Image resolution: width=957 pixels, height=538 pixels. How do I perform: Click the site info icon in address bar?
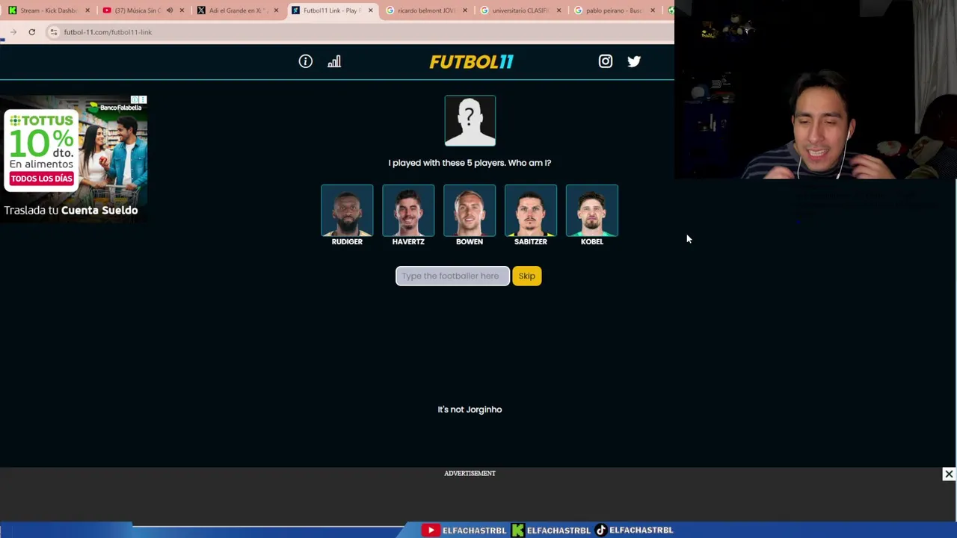tap(54, 32)
